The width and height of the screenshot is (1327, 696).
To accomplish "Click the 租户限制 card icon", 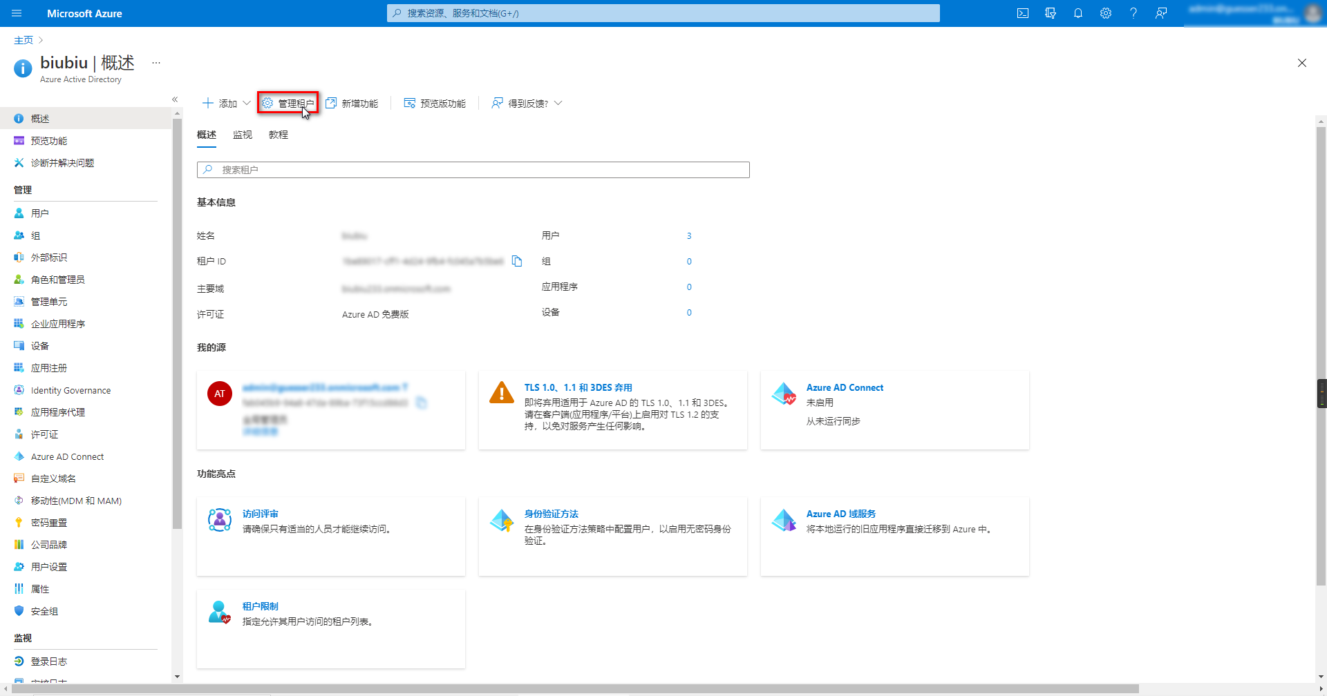I will [x=220, y=612].
